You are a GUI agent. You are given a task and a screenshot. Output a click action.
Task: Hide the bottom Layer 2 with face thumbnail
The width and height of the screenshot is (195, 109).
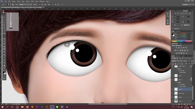pyautogui.click(x=172, y=101)
